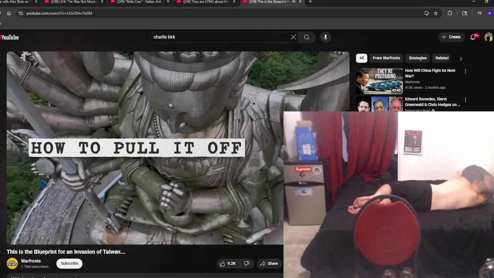Close the 'They are LYING about' tab

pos(234,2)
